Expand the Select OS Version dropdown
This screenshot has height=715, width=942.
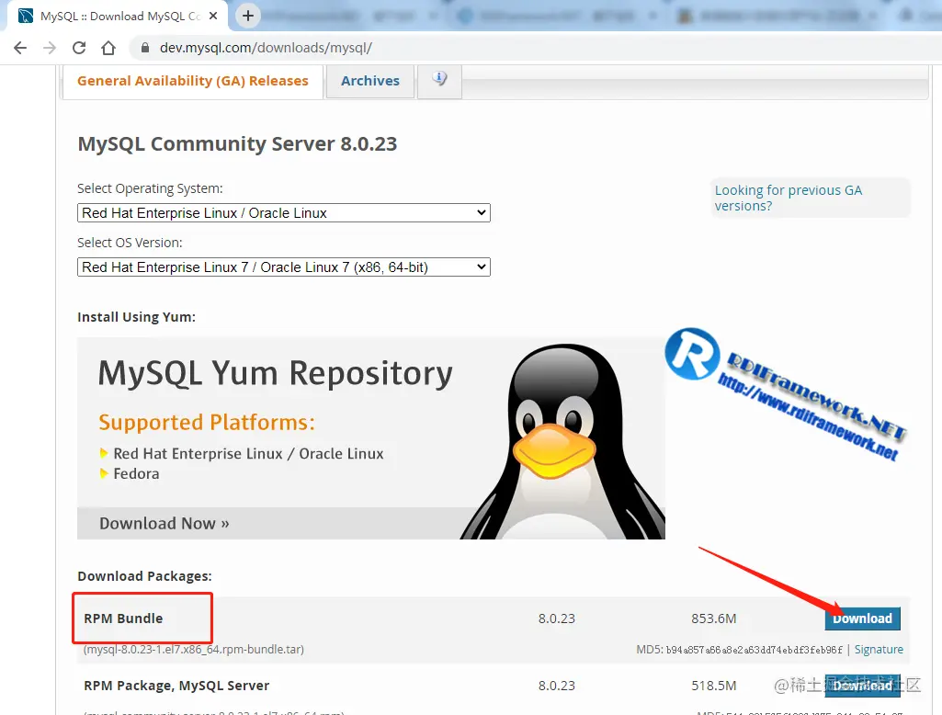[284, 267]
